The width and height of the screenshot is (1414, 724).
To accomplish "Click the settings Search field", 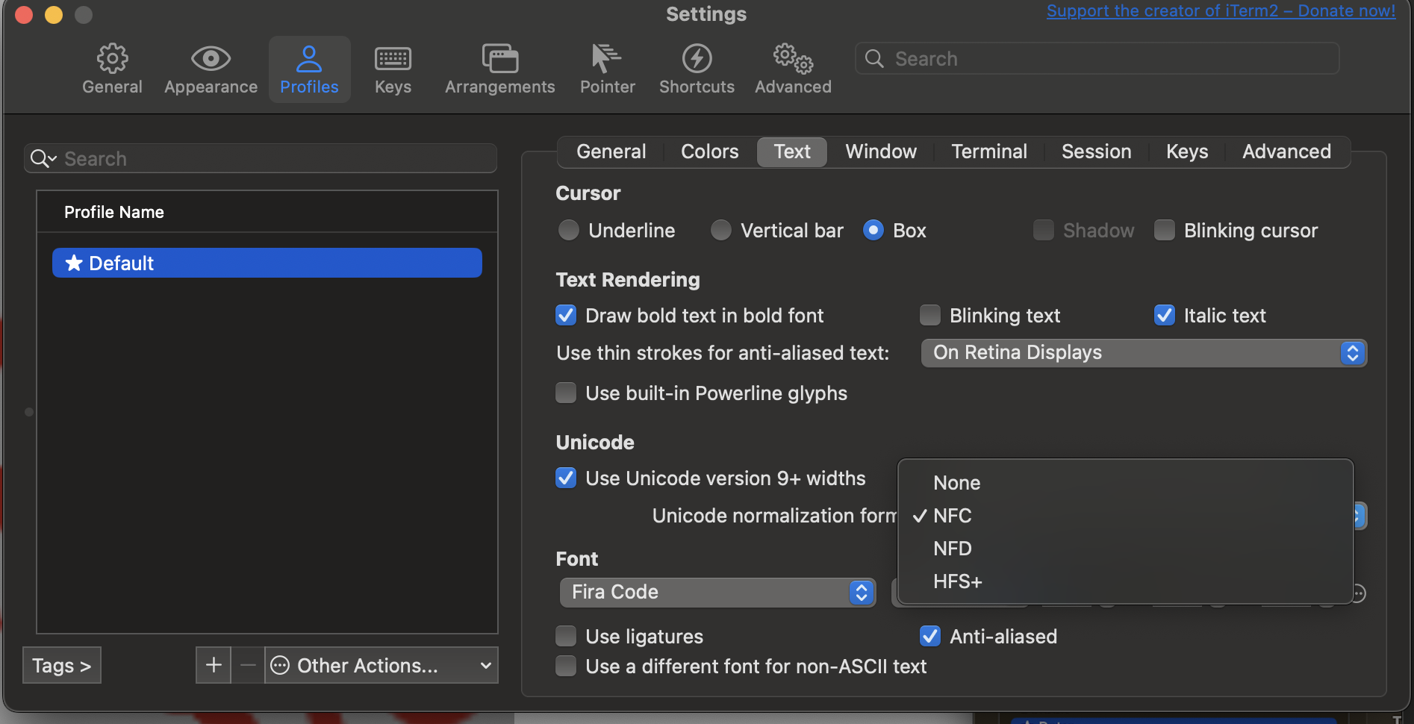I will click(1097, 58).
